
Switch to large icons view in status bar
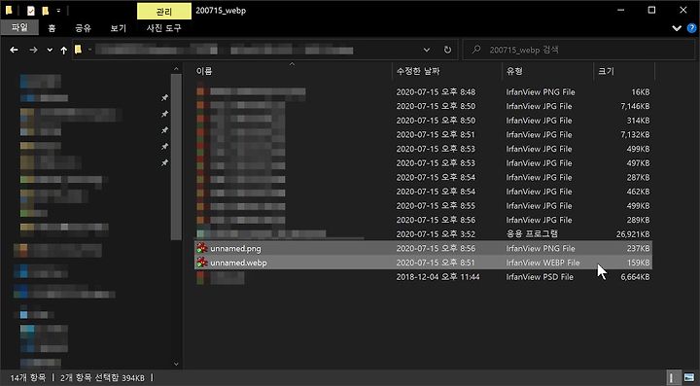(689, 377)
